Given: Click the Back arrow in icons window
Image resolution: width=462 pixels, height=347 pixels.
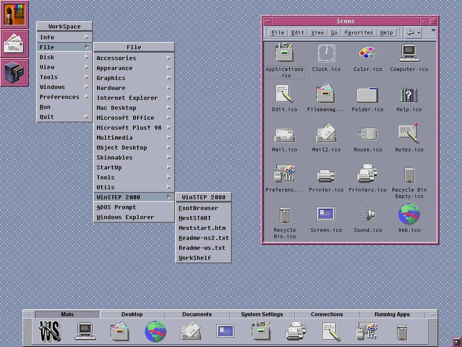Looking at the screenshot, I should pyautogui.click(x=410, y=33).
